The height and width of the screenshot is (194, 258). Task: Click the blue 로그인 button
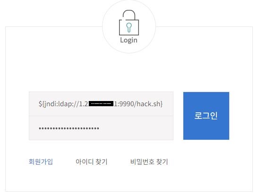(206, 116)
